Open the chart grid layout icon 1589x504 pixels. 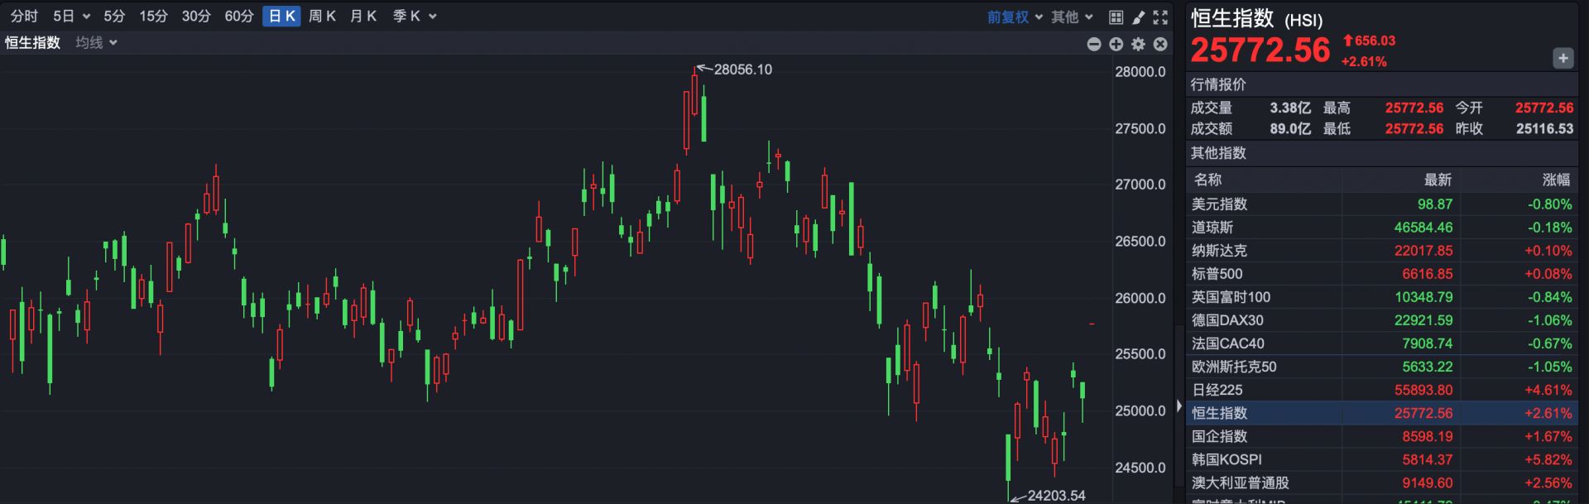[x=1116, y=17]
